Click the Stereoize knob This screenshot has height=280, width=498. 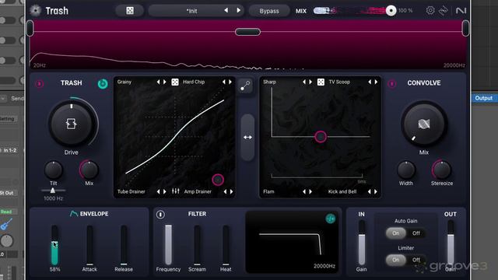(442, 170)
